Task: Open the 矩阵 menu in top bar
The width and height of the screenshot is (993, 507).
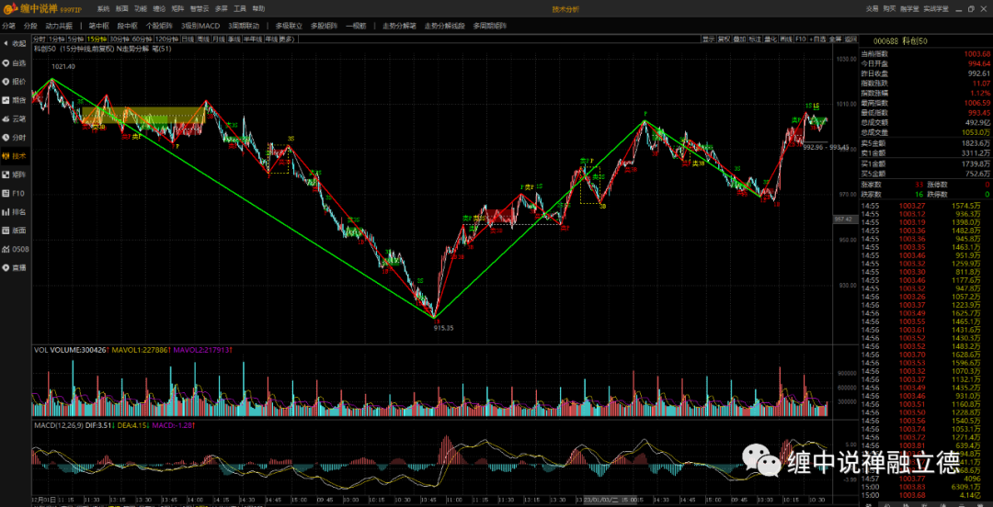Action: [x=178, y=9]
